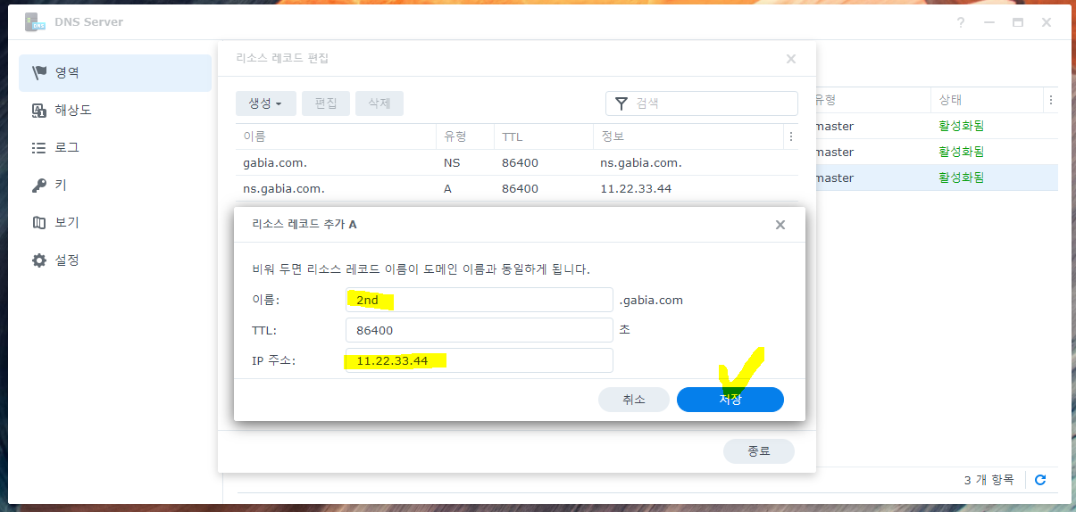Screen dimensions: 1076x512
Task: Click the DNS Server app icon in title bar
Action: [36, 22]
